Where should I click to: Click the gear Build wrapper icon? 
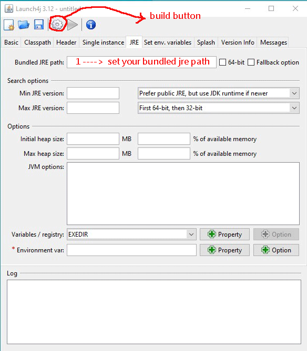click(x=57, y=25)
